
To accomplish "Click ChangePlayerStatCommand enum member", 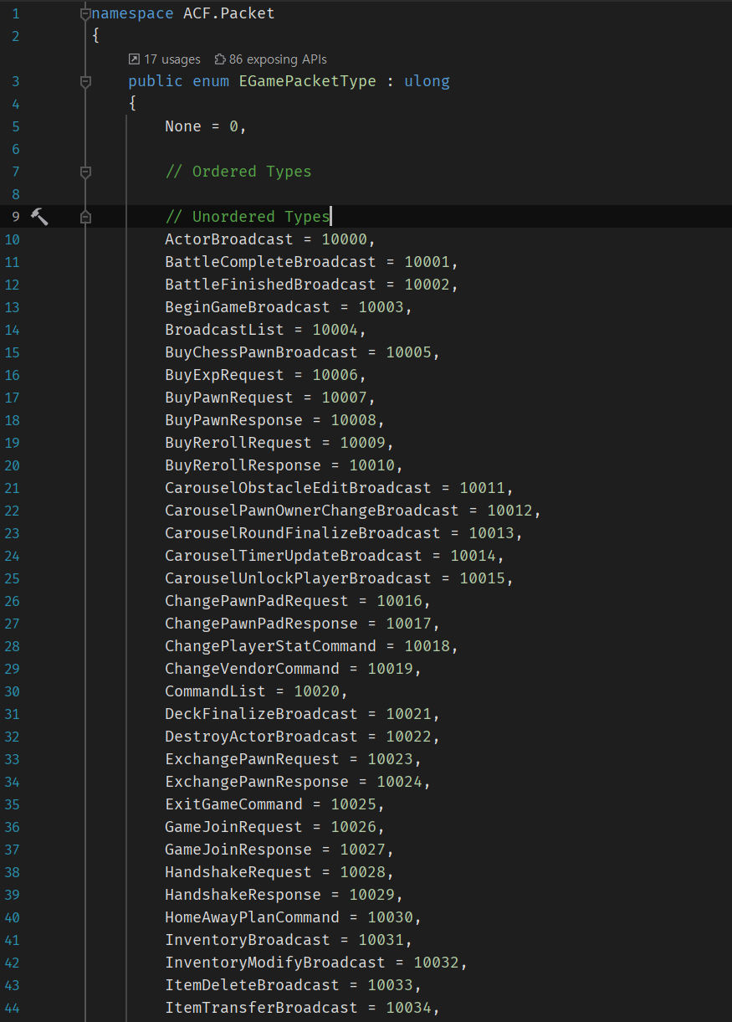I will pos(270,646).
